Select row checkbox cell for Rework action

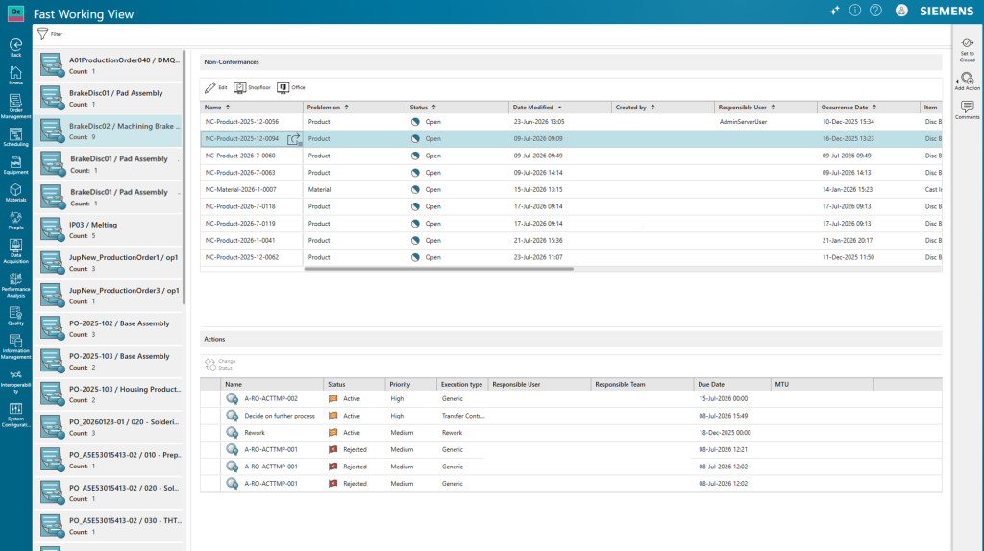(210, 433)
